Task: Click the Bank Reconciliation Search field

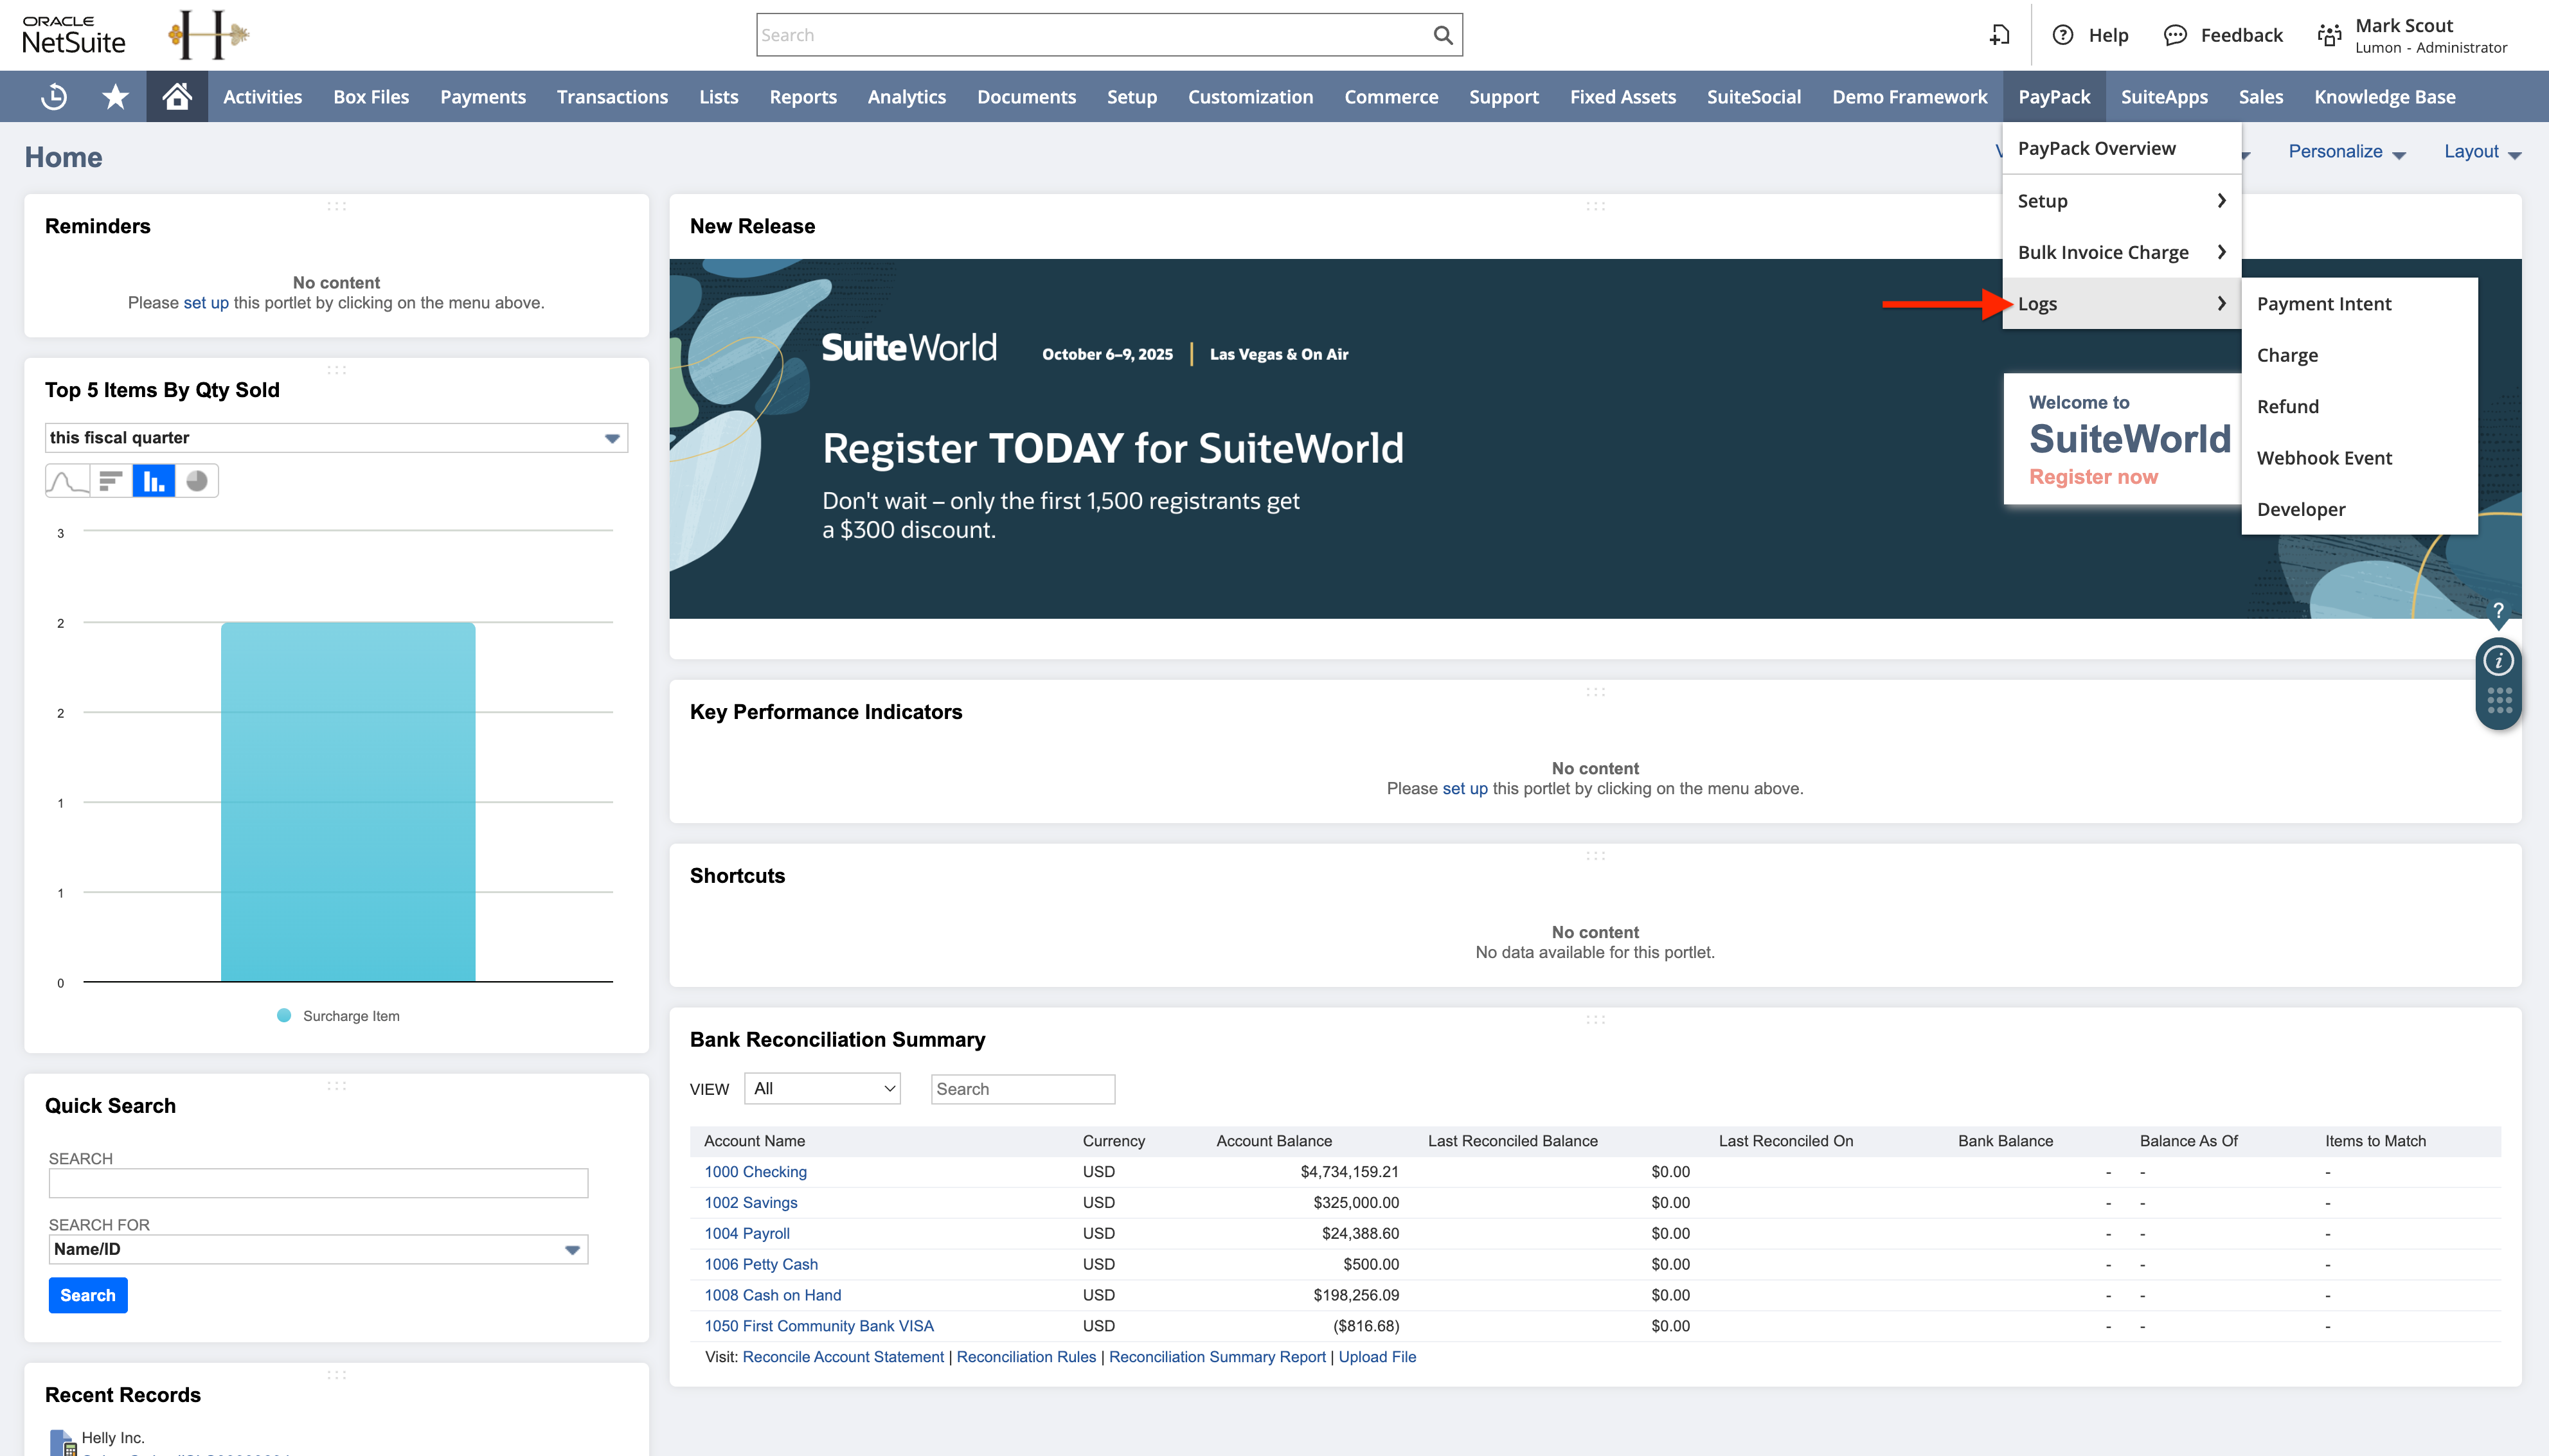Action: coord(1022,1089)
